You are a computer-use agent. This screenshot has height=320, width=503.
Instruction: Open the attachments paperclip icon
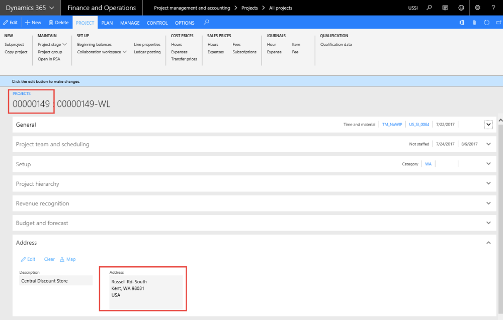pyautogui.click(x=474, y=23)
